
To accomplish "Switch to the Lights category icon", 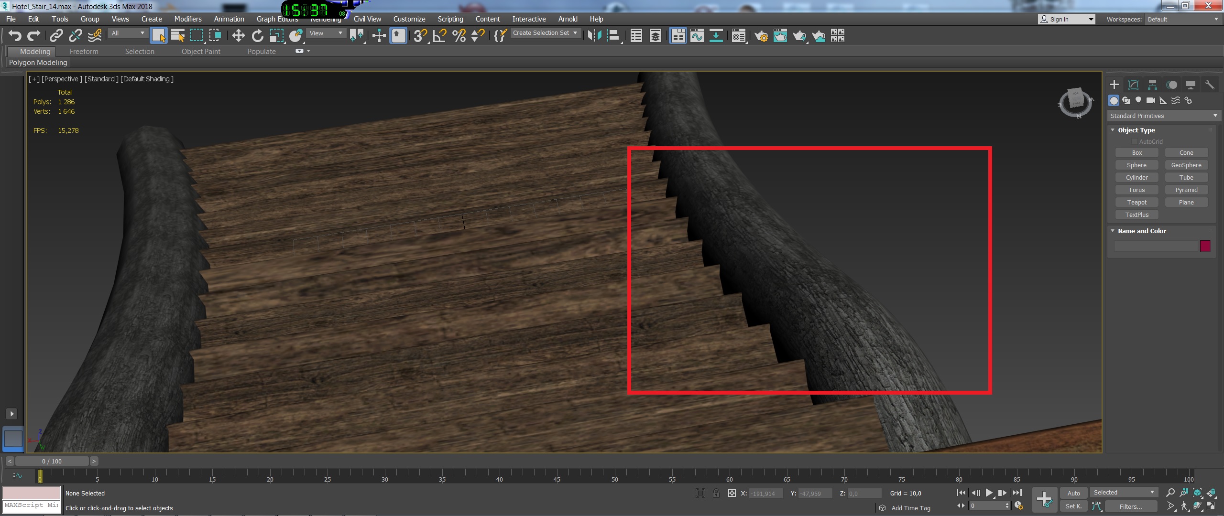I will pyautogui.click(x=1138, y=100).
